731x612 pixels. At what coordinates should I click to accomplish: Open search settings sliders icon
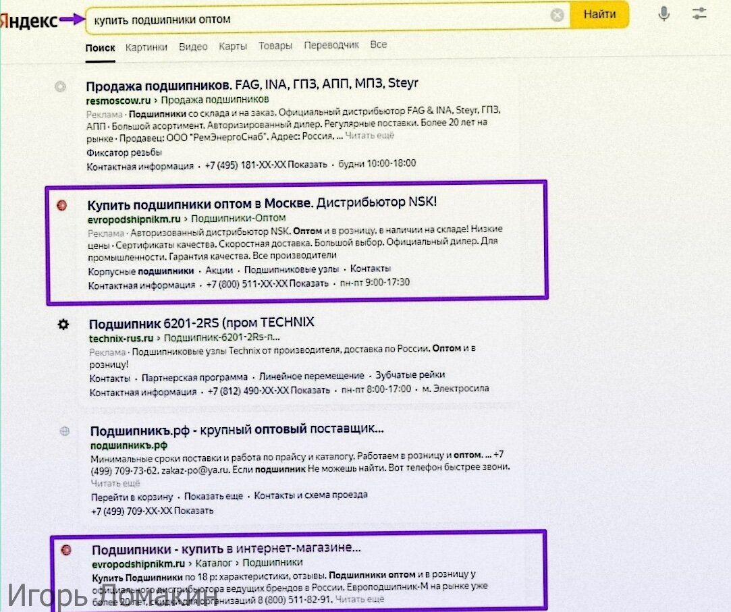pyautogui.click(x=699, y=13)
